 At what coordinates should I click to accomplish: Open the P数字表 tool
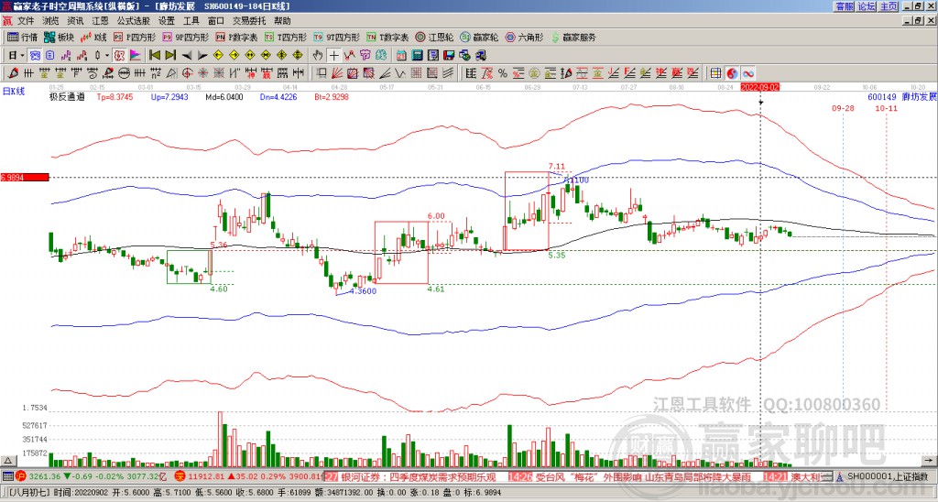[x=237, y=37]
